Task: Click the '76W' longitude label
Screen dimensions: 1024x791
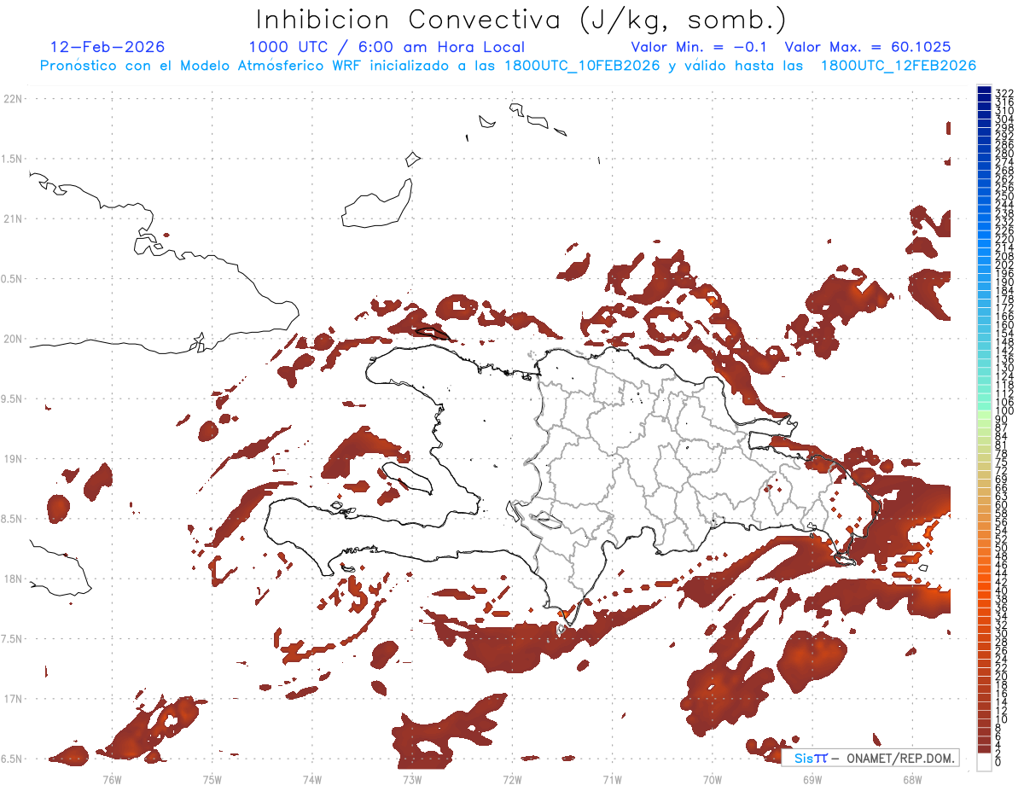Action: [112, 779]
